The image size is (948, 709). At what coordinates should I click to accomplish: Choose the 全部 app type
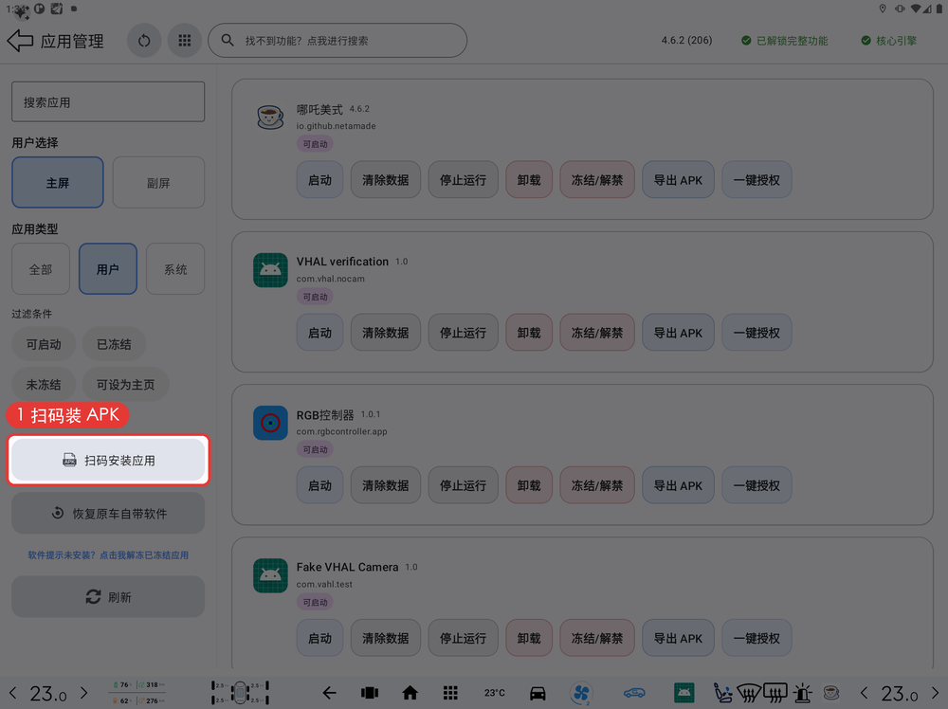[41, 269]
